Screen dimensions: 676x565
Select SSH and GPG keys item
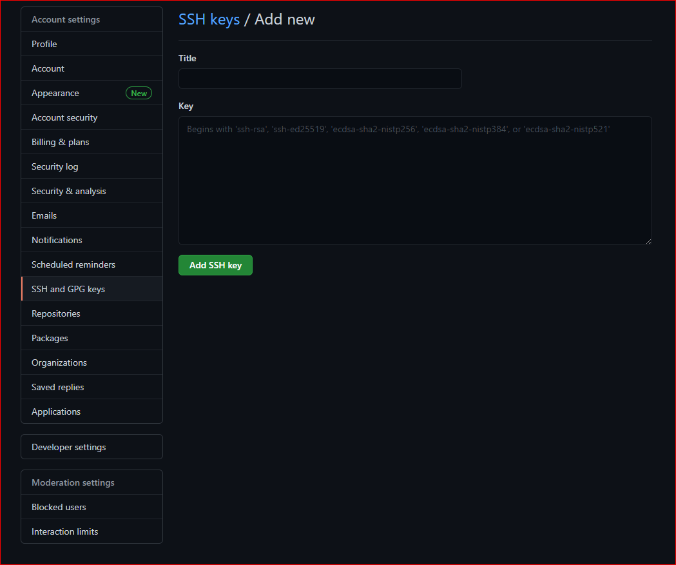68,289
